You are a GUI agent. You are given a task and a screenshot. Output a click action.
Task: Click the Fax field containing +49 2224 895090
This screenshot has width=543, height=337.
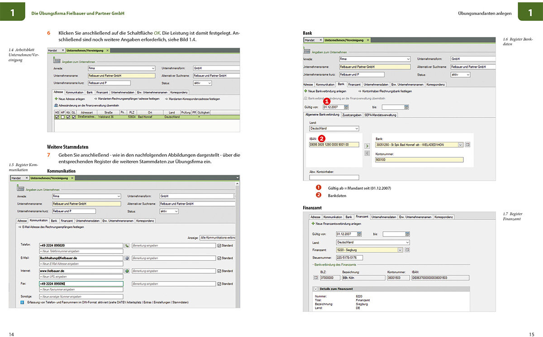pos(81,284)
